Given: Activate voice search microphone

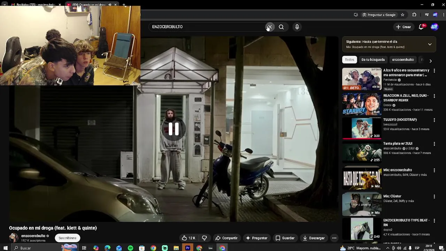Looking at the screenshot, I should click(297, 27).
